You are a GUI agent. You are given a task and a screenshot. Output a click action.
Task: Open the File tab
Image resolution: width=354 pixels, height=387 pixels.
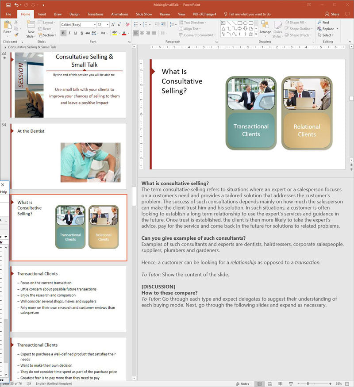pos(8,14)
